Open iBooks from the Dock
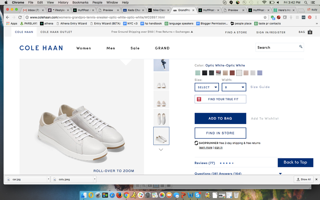This screenshot has width=320, height=200. 169,195
